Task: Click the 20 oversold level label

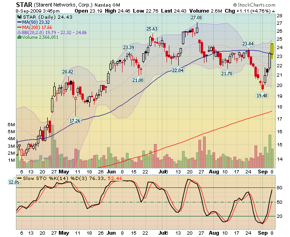Action: click(279, 216)
